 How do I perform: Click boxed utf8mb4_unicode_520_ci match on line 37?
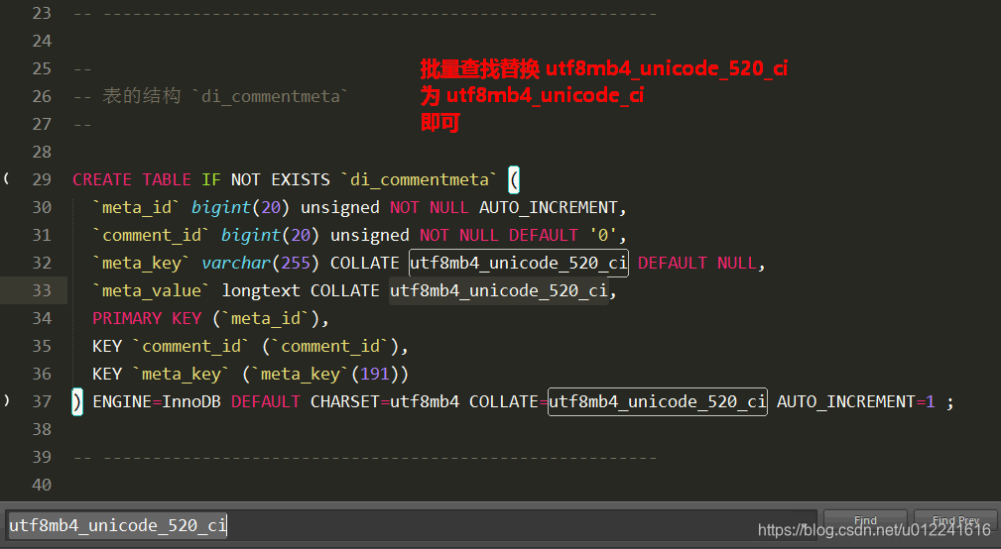click(658, 401)
